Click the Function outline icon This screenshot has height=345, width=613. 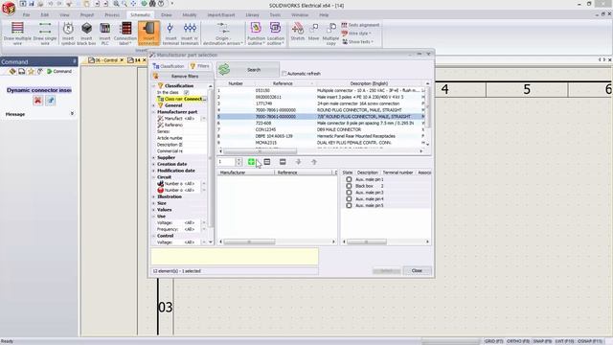256,34
